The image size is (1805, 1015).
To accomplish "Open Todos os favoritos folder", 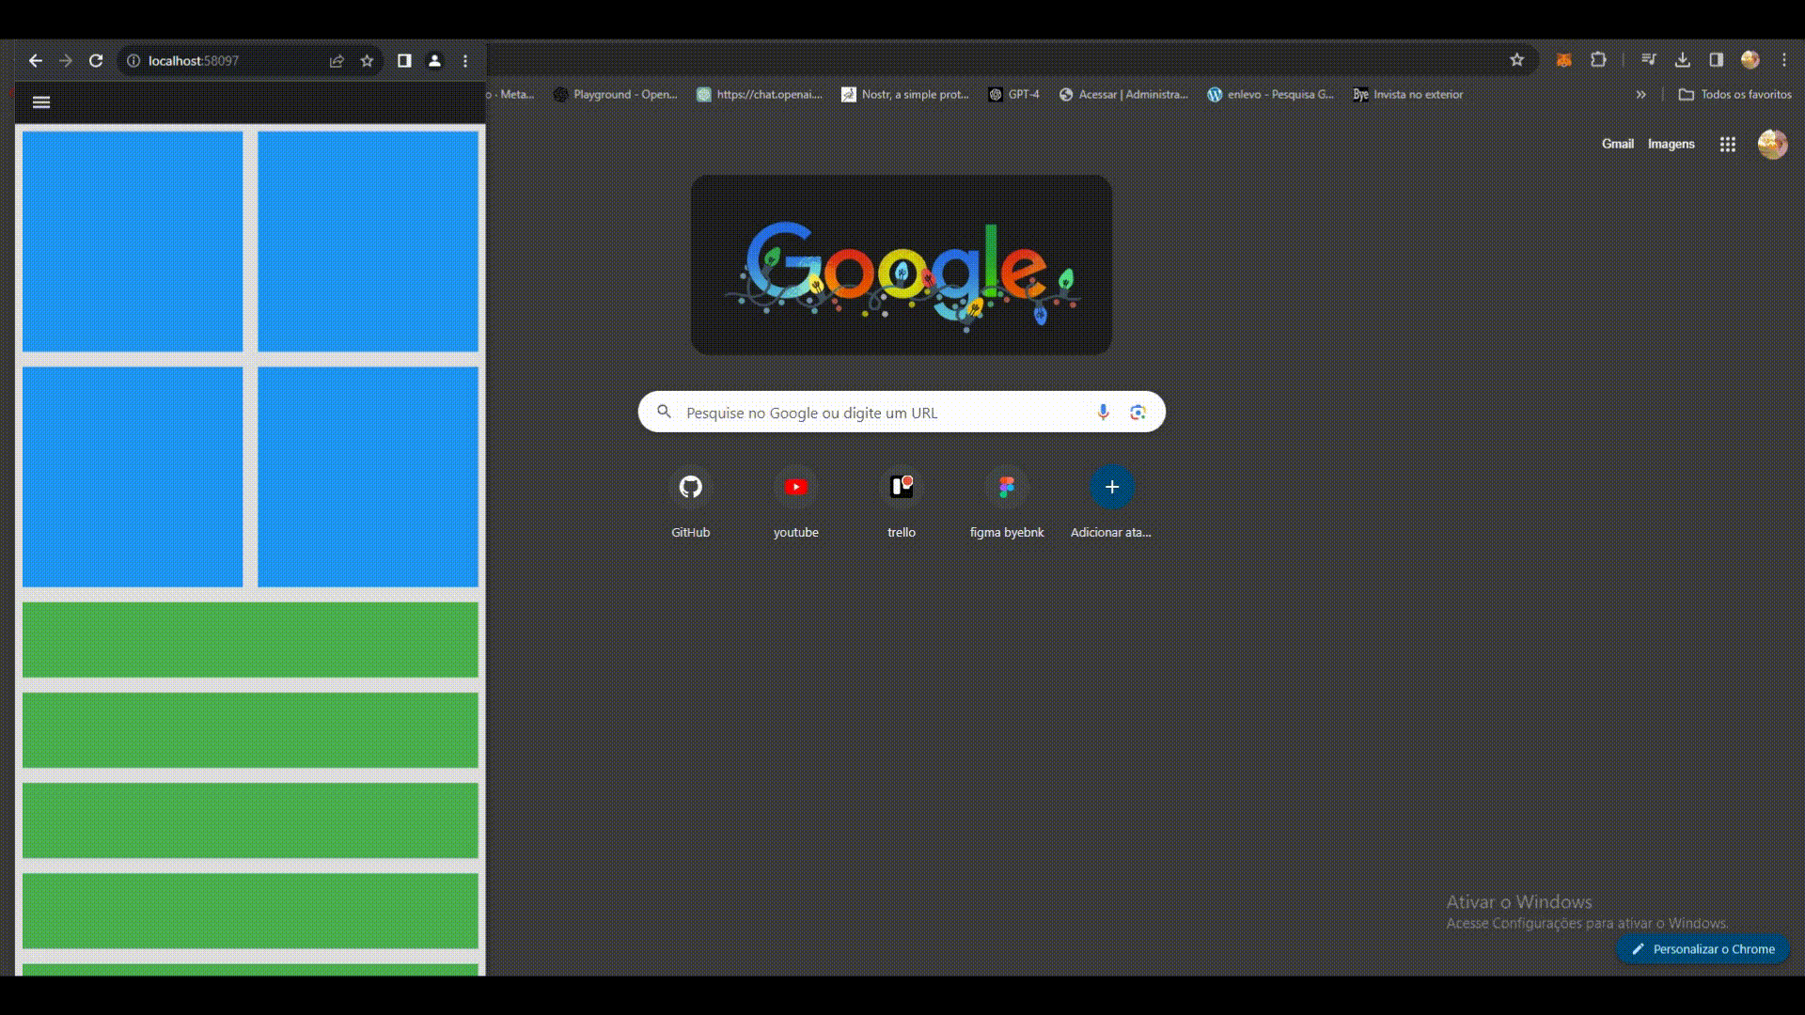I will [1735, 95].
